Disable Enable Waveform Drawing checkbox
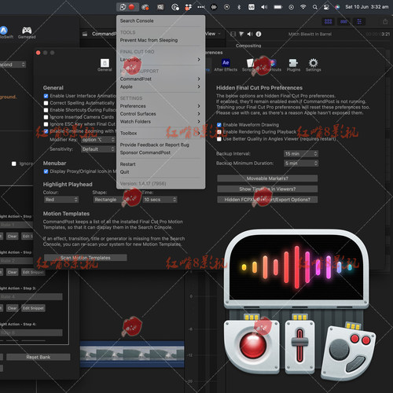 [219, 125]
